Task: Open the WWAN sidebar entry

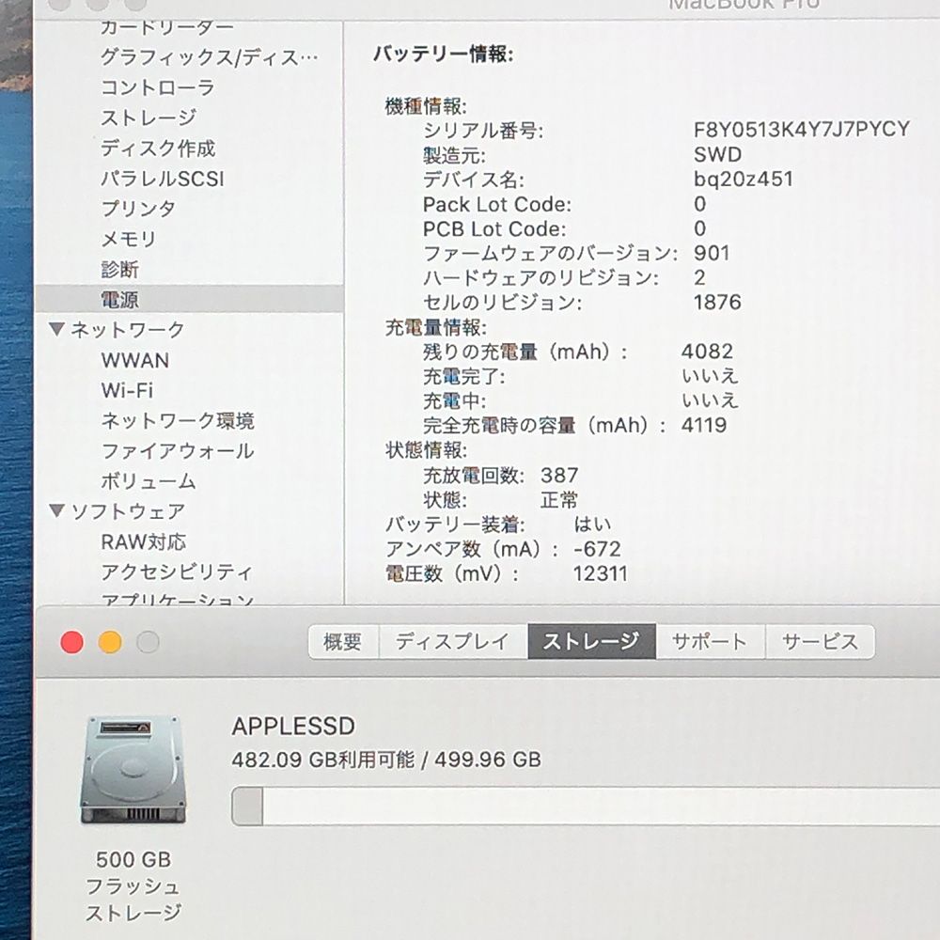Action: click(x=135, y=360)
